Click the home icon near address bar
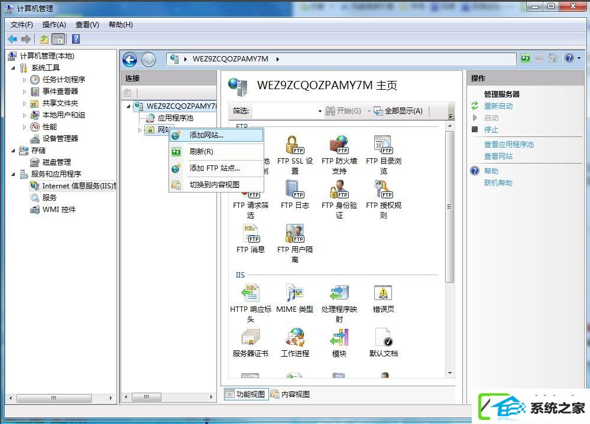 [x=552, y=58]
